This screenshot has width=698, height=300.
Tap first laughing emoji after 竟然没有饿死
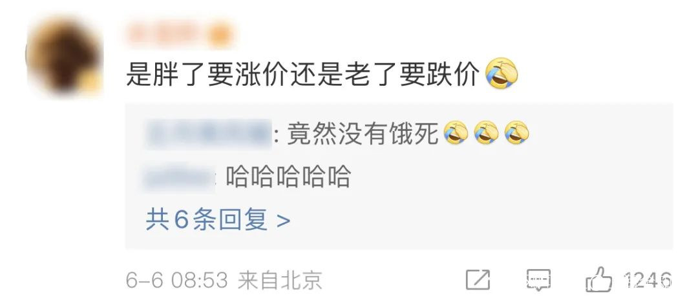tap(456, 133)
